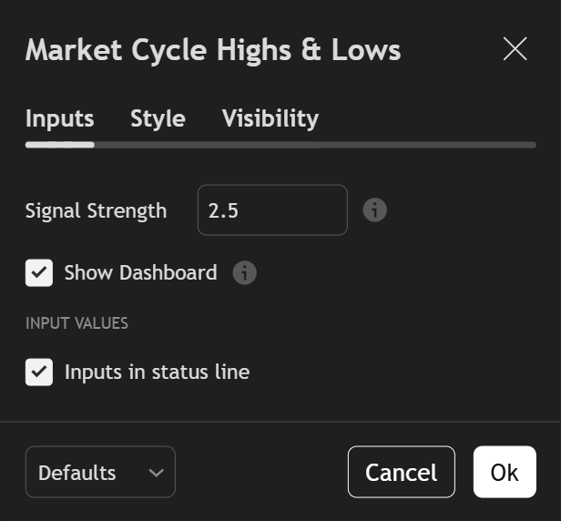Click the Show Dashboard label text

coord(140,272)
